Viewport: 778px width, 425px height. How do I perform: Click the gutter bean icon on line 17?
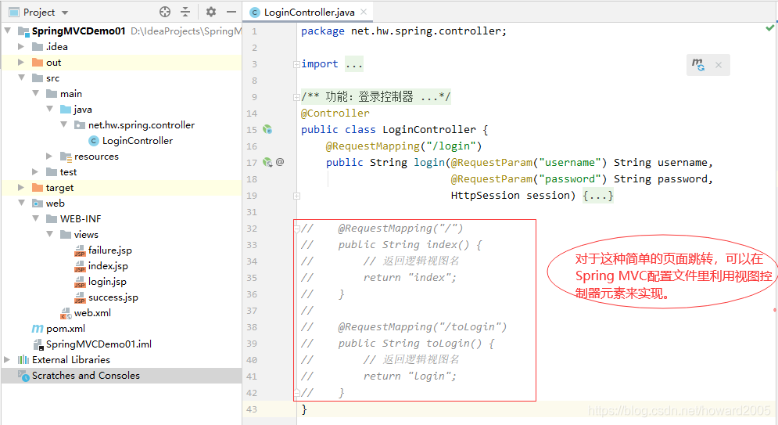[x=267, y=162]
